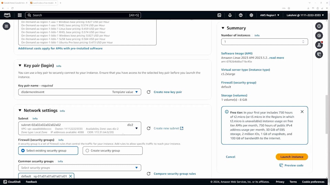Open Info link beside Network settings
This screenshot has height=185, width=330.
click(x=62, y=111)
